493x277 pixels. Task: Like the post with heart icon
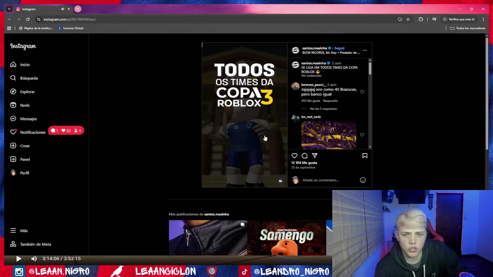click(x=294, y=155)
